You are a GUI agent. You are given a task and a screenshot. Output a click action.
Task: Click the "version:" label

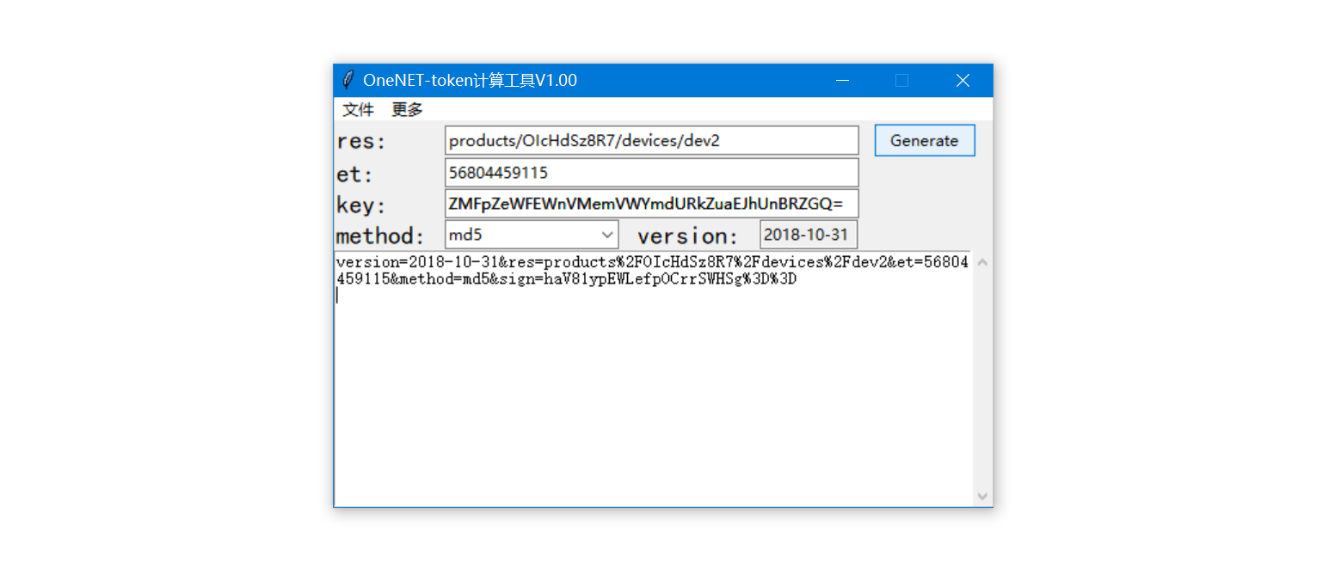pyautogui.click(x=687, y=236)
